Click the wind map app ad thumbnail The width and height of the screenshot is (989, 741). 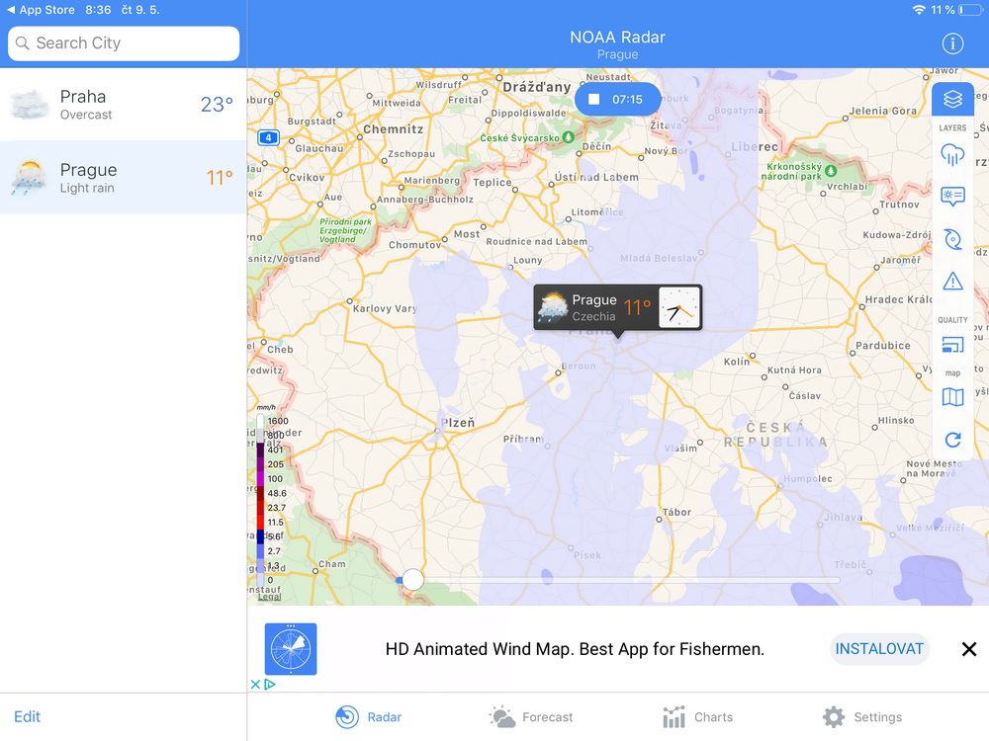[x=291, y=649]
